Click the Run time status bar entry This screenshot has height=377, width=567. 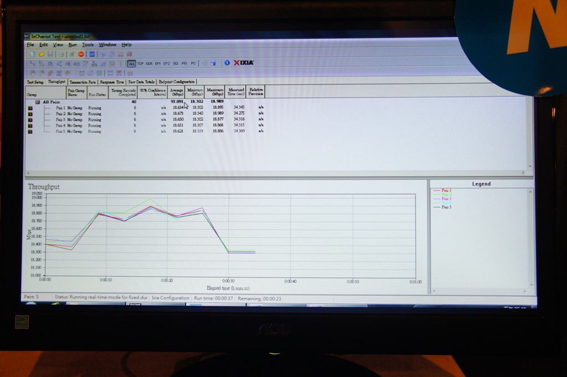(213, 298)
